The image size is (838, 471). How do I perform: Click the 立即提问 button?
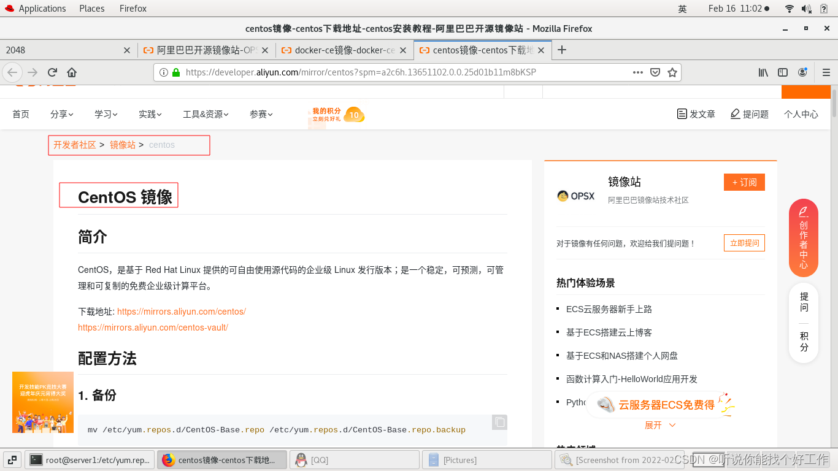(744, 243)
